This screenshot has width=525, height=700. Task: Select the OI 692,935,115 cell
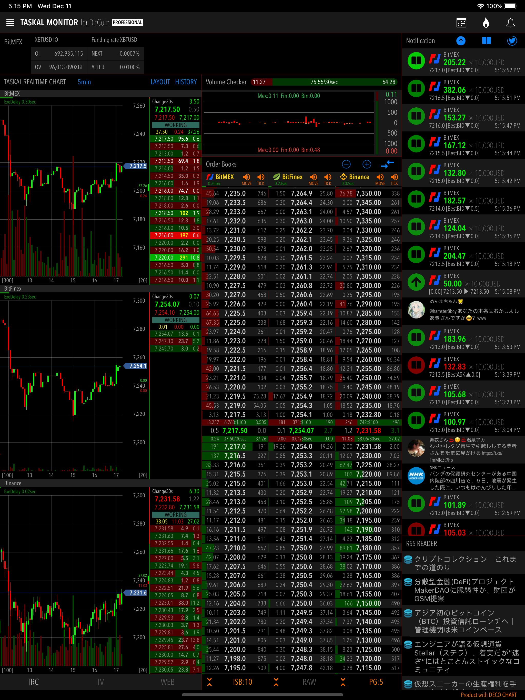coord(59,54)
